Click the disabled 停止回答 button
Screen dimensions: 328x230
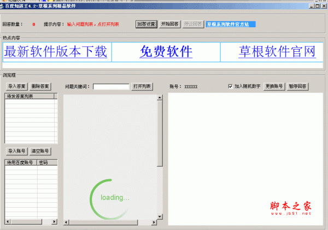pyautogui.click(x=193, y=24)
